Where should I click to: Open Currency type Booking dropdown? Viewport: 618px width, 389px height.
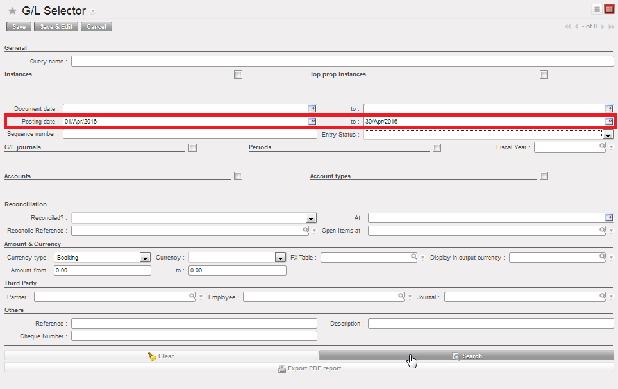pyautogui.click(x=144, y=258)
